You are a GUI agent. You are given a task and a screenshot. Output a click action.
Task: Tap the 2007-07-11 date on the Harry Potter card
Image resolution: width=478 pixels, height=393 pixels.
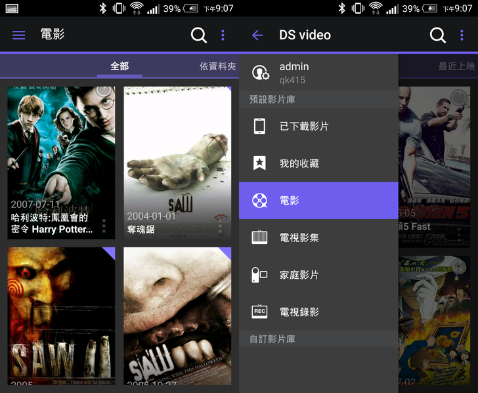tap(35, 204)
